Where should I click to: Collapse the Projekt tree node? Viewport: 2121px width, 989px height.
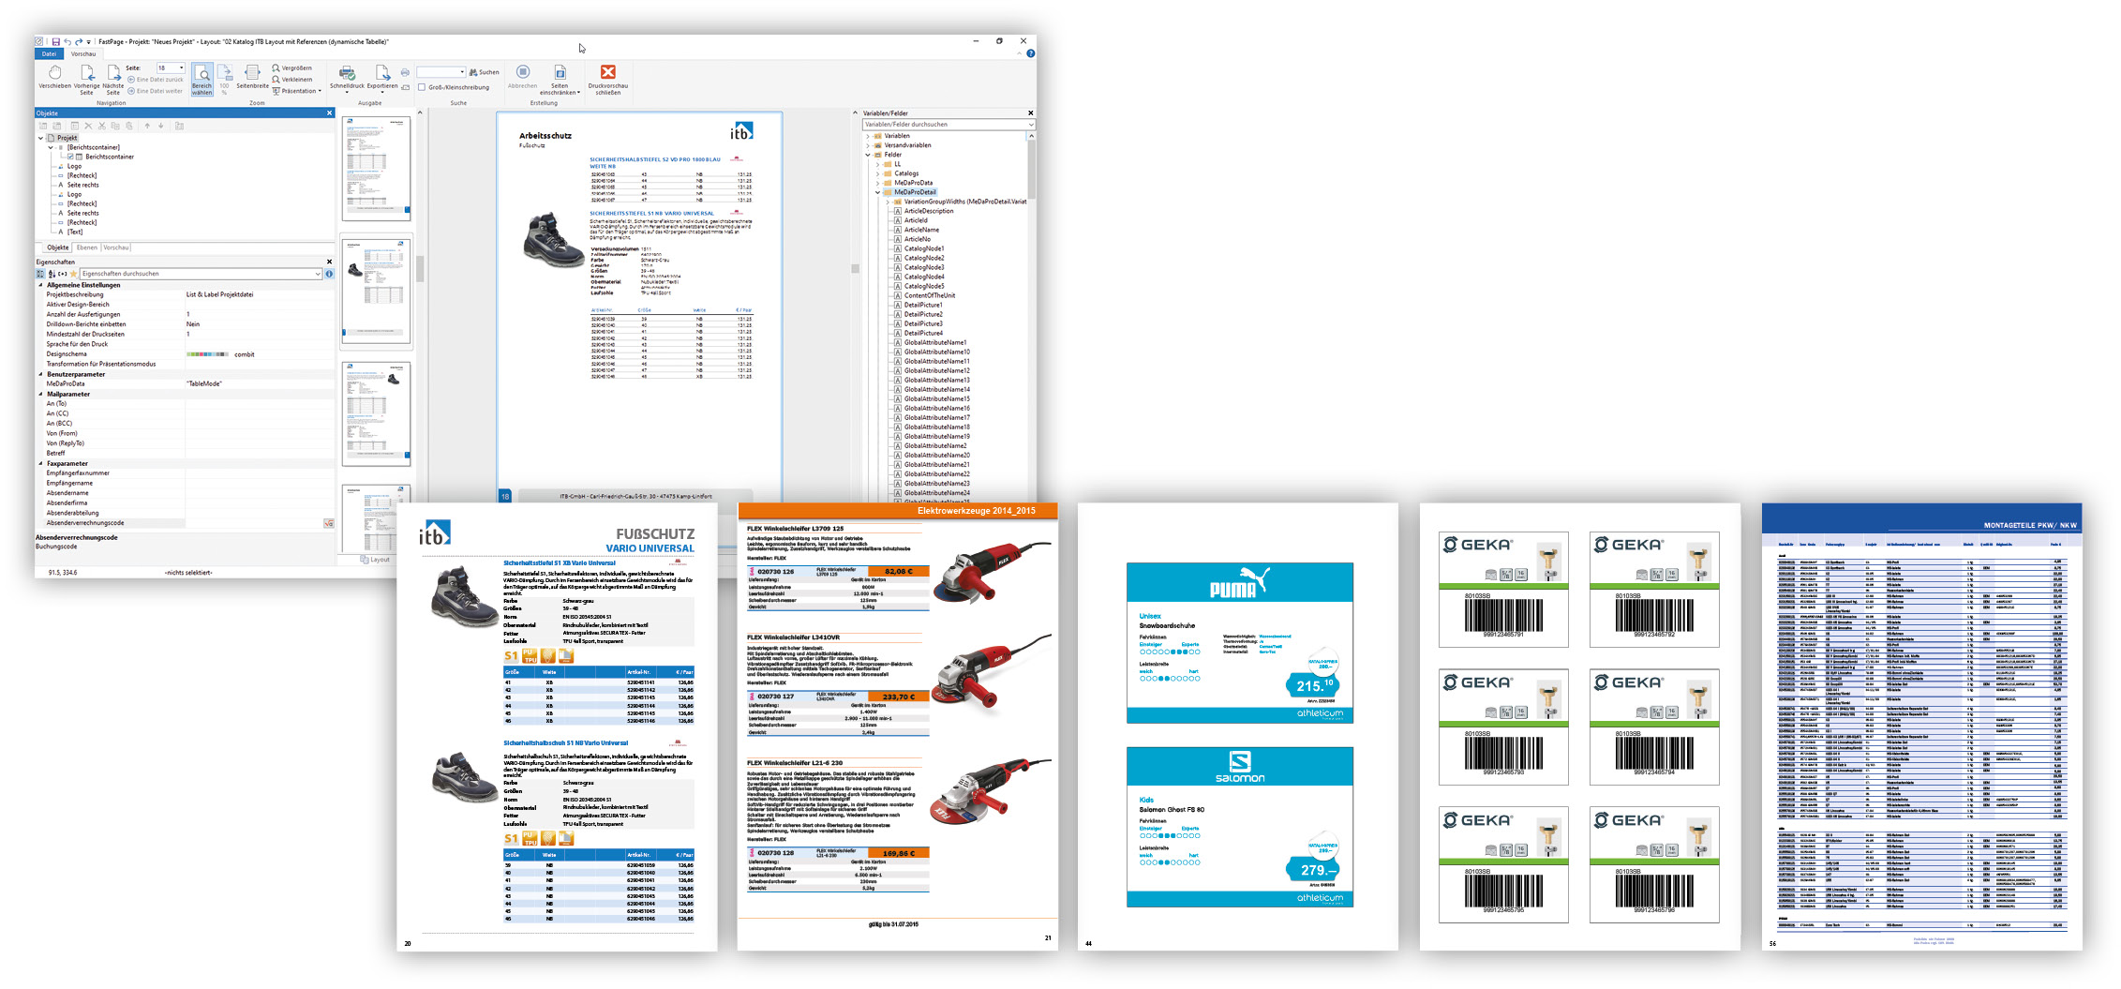point(40,138)
